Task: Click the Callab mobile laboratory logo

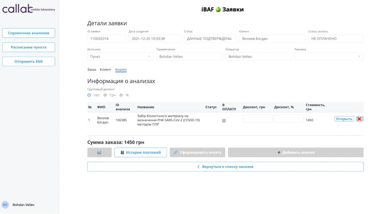Action: tap(28, 9)
